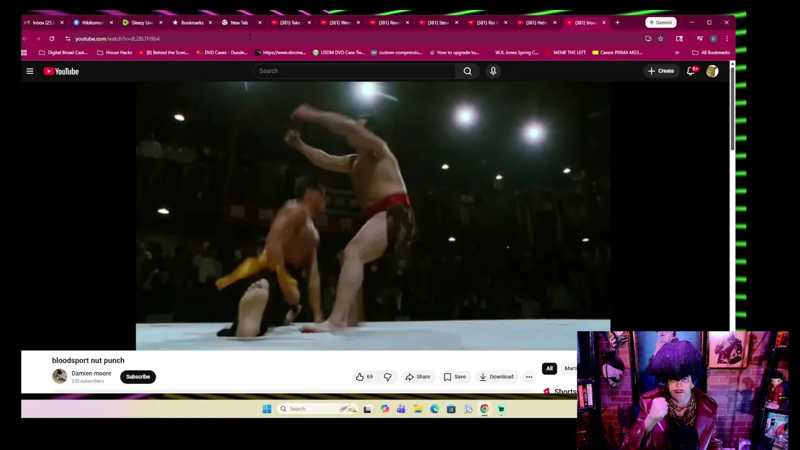The image size is (800, 450).
Task: Subscribe to Damien moore
Action: click(x=137, y=377)
